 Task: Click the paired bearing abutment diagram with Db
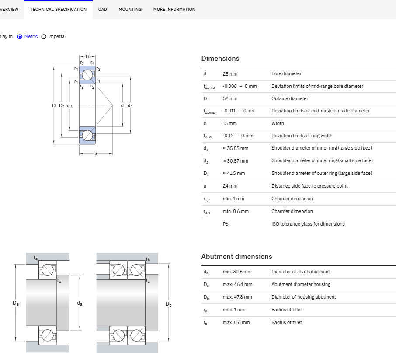point(134,303)
